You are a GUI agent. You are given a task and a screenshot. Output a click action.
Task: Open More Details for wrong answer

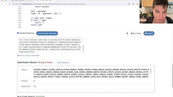tap(63, 63)
